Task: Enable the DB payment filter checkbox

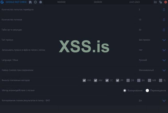Action: (x=128, y=80)
